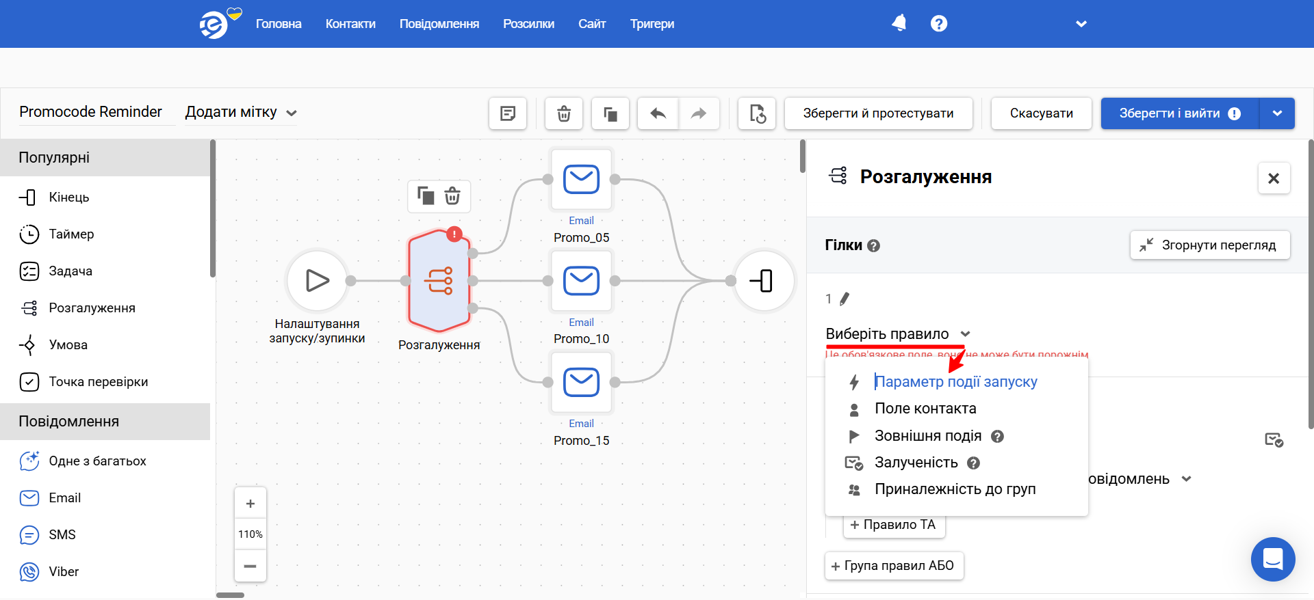Select the end node on canvas
The height and width of the screenshot is (600, 1314).
[x=764, y=280]
